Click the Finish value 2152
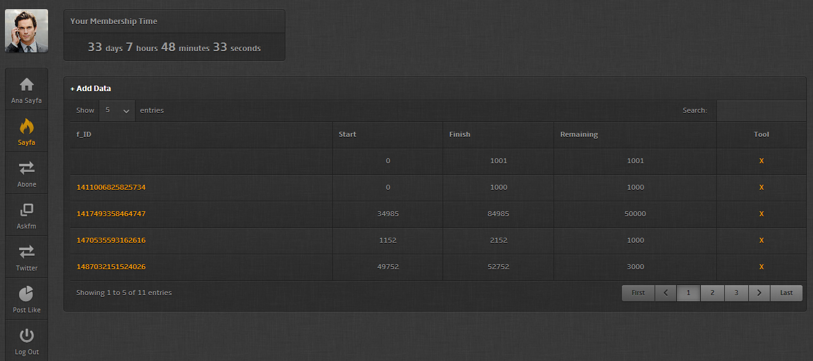The image size is (813, 361). 498,240
